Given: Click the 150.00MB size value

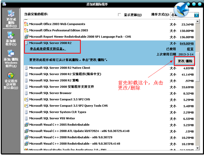Looking at the screenshot, I should pos(187,31).
